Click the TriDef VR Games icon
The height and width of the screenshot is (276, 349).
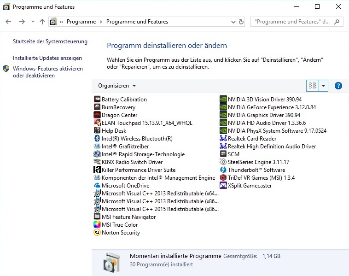point(223,177)
